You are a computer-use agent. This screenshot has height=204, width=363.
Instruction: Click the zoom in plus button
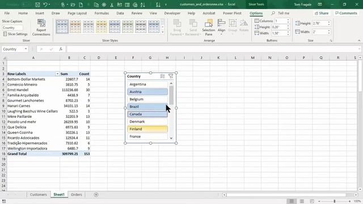(x=349, y=202)
